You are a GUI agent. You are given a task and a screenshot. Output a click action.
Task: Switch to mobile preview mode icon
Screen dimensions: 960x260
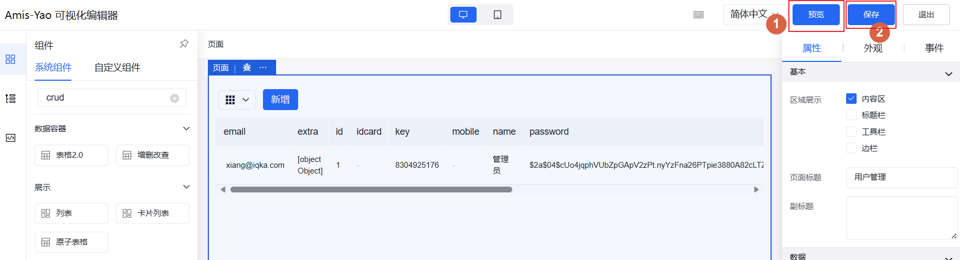[497, 15]
